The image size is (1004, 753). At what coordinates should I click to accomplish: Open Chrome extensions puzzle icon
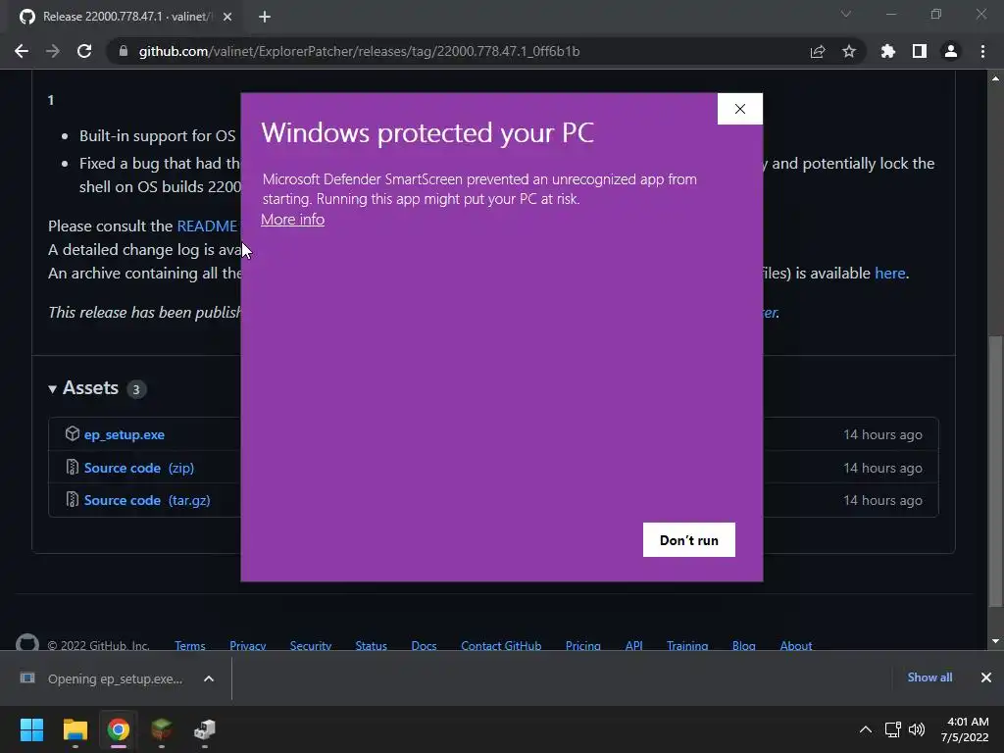(x=887, y=51)
